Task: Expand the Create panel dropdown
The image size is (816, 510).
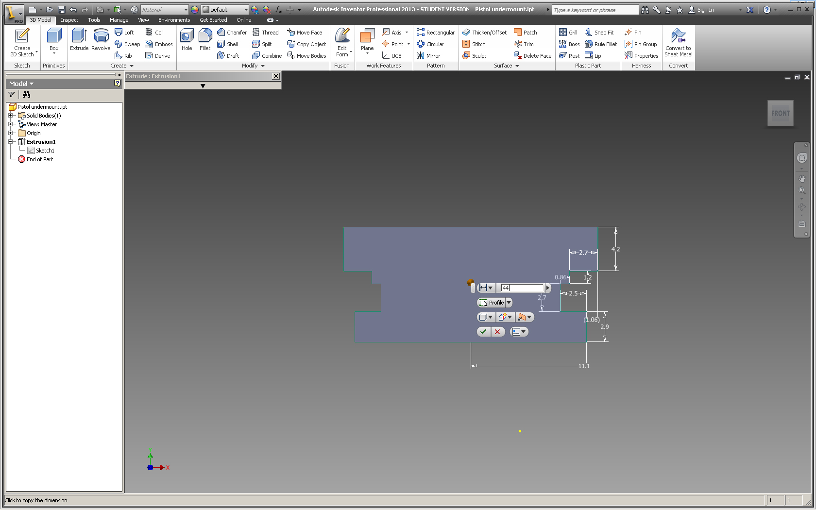Action: tap(131, 66)
